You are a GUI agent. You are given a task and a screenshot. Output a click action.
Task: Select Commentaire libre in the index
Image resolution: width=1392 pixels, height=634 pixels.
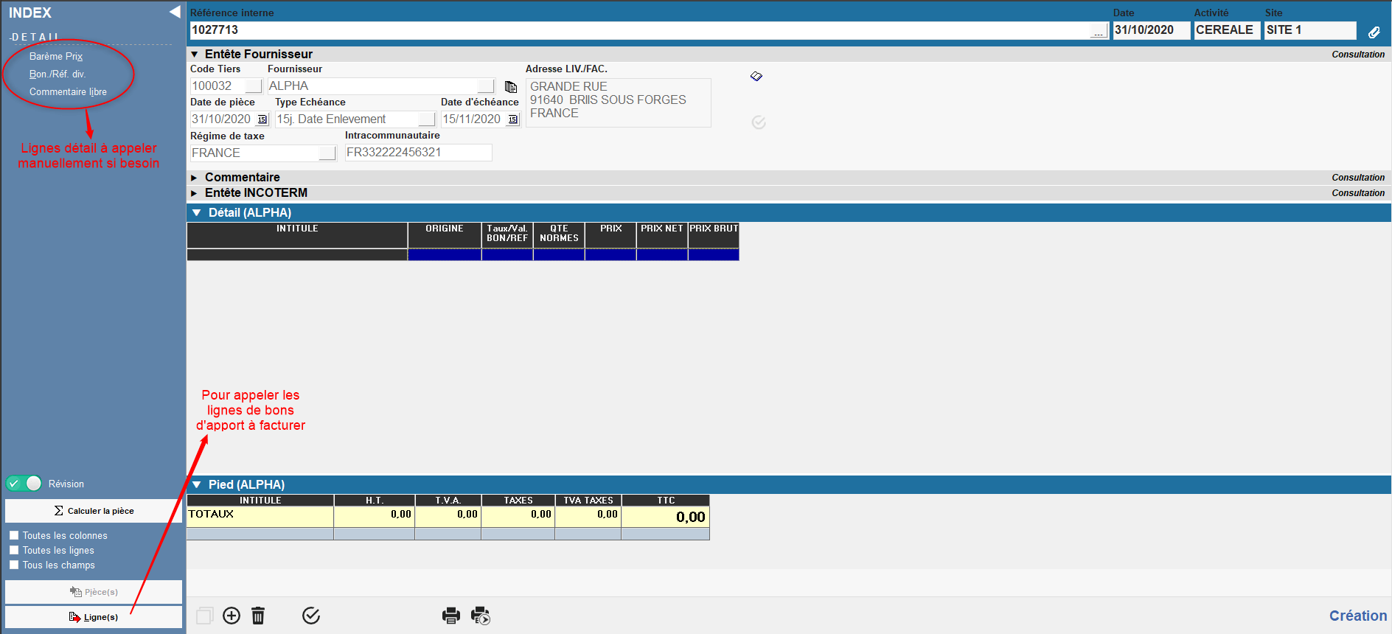[68, 91]
